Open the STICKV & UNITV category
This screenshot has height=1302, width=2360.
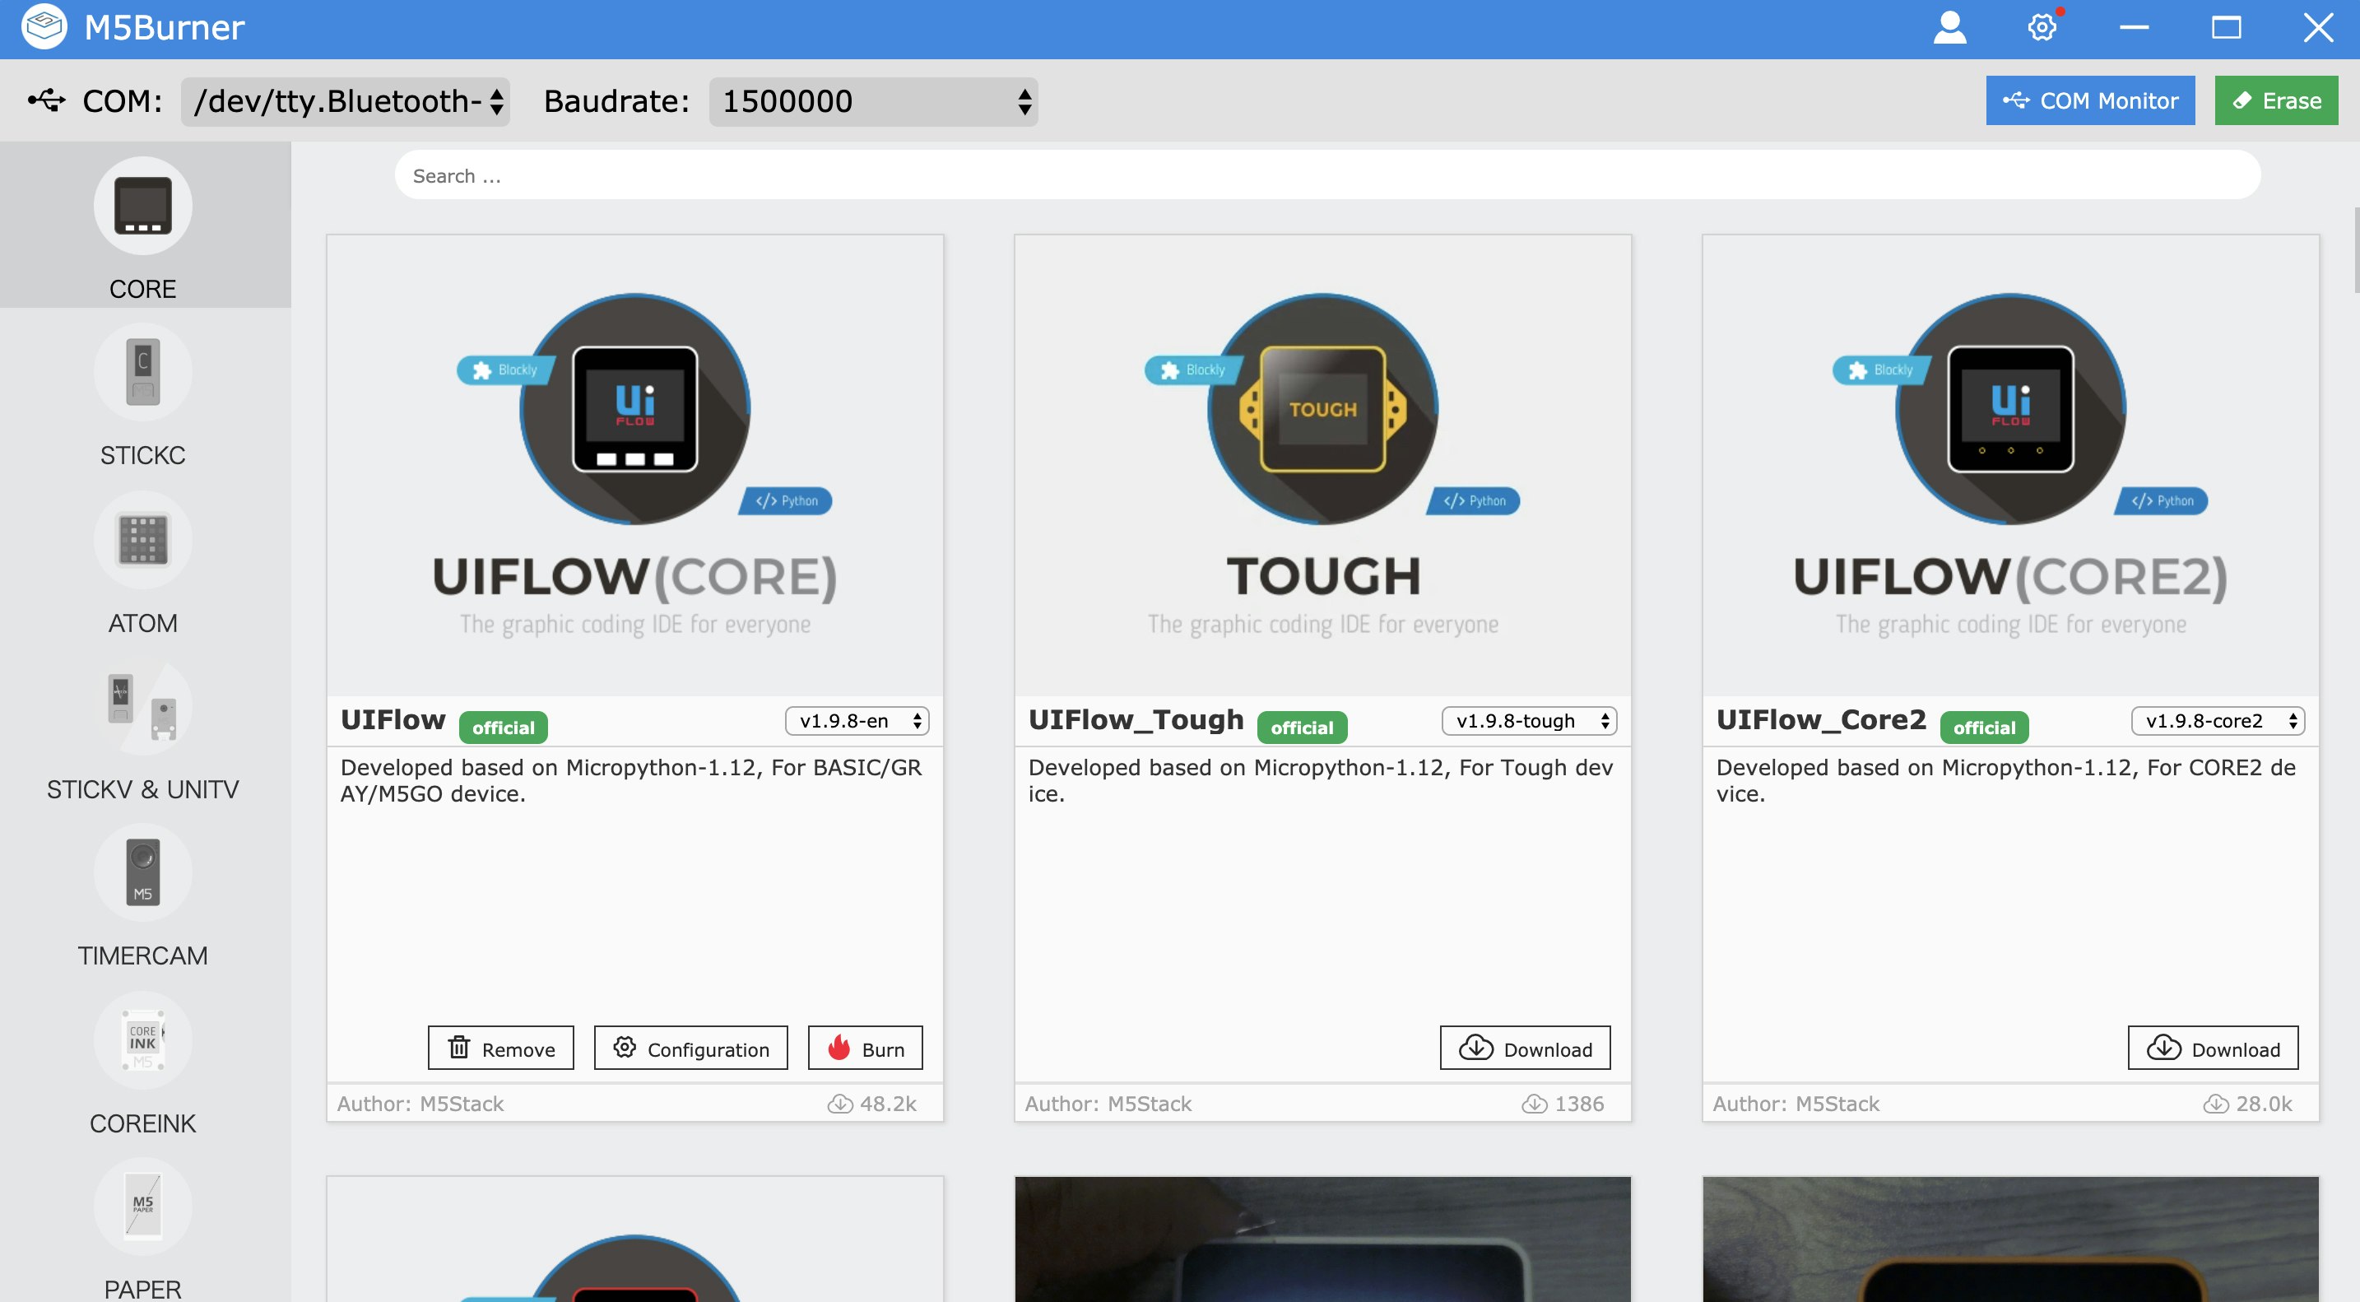point(143,706)
